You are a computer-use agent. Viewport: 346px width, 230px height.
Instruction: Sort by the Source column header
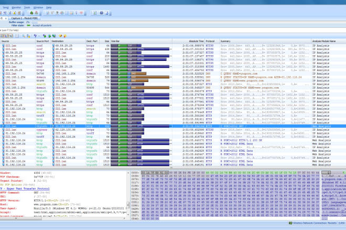[18, 41]
